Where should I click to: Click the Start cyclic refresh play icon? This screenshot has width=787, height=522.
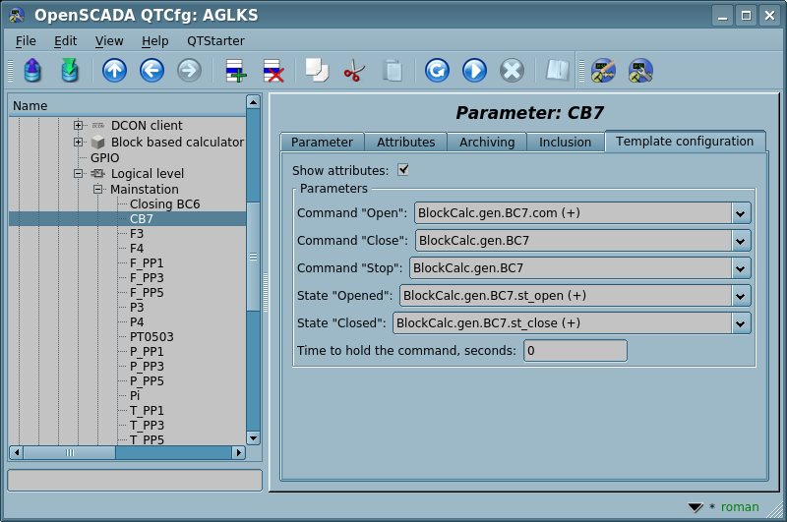tap(474, 71)
